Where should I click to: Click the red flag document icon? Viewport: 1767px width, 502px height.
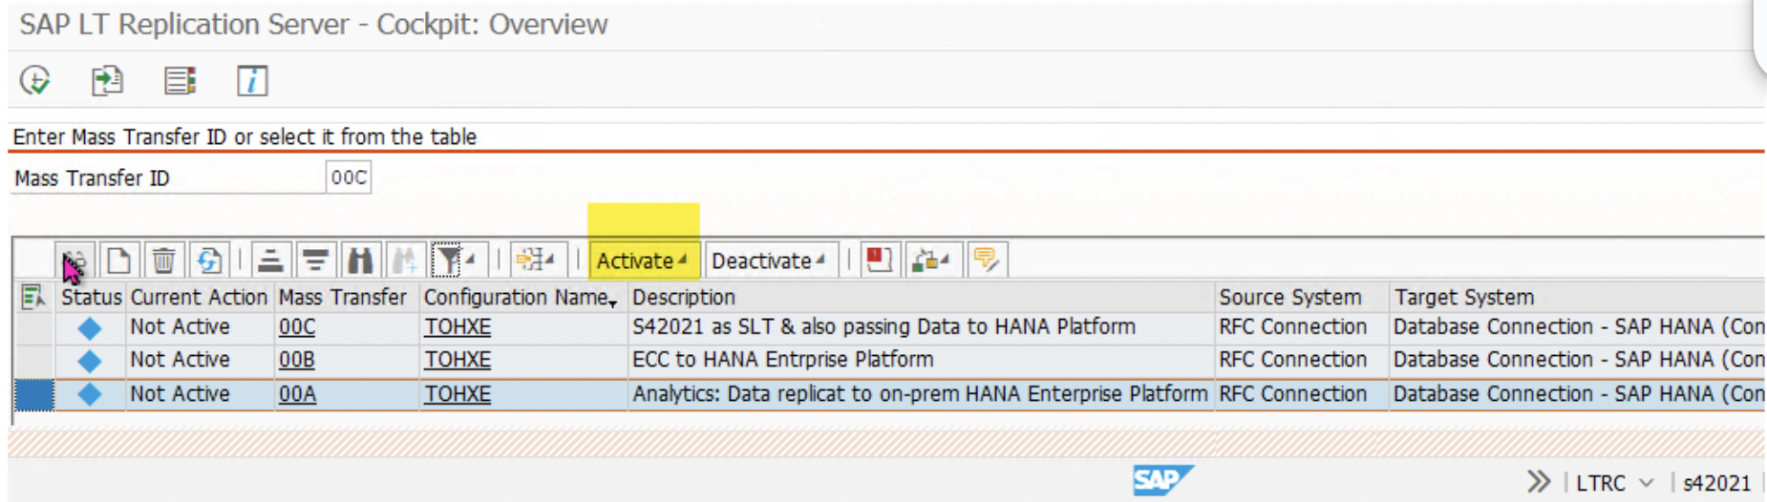[x=879, y=260]
